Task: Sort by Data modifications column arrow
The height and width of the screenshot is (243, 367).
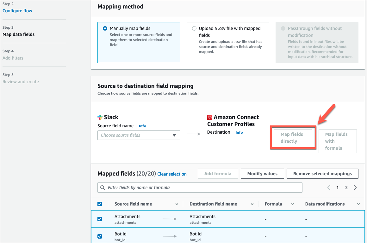Action: tap(358, 204)
